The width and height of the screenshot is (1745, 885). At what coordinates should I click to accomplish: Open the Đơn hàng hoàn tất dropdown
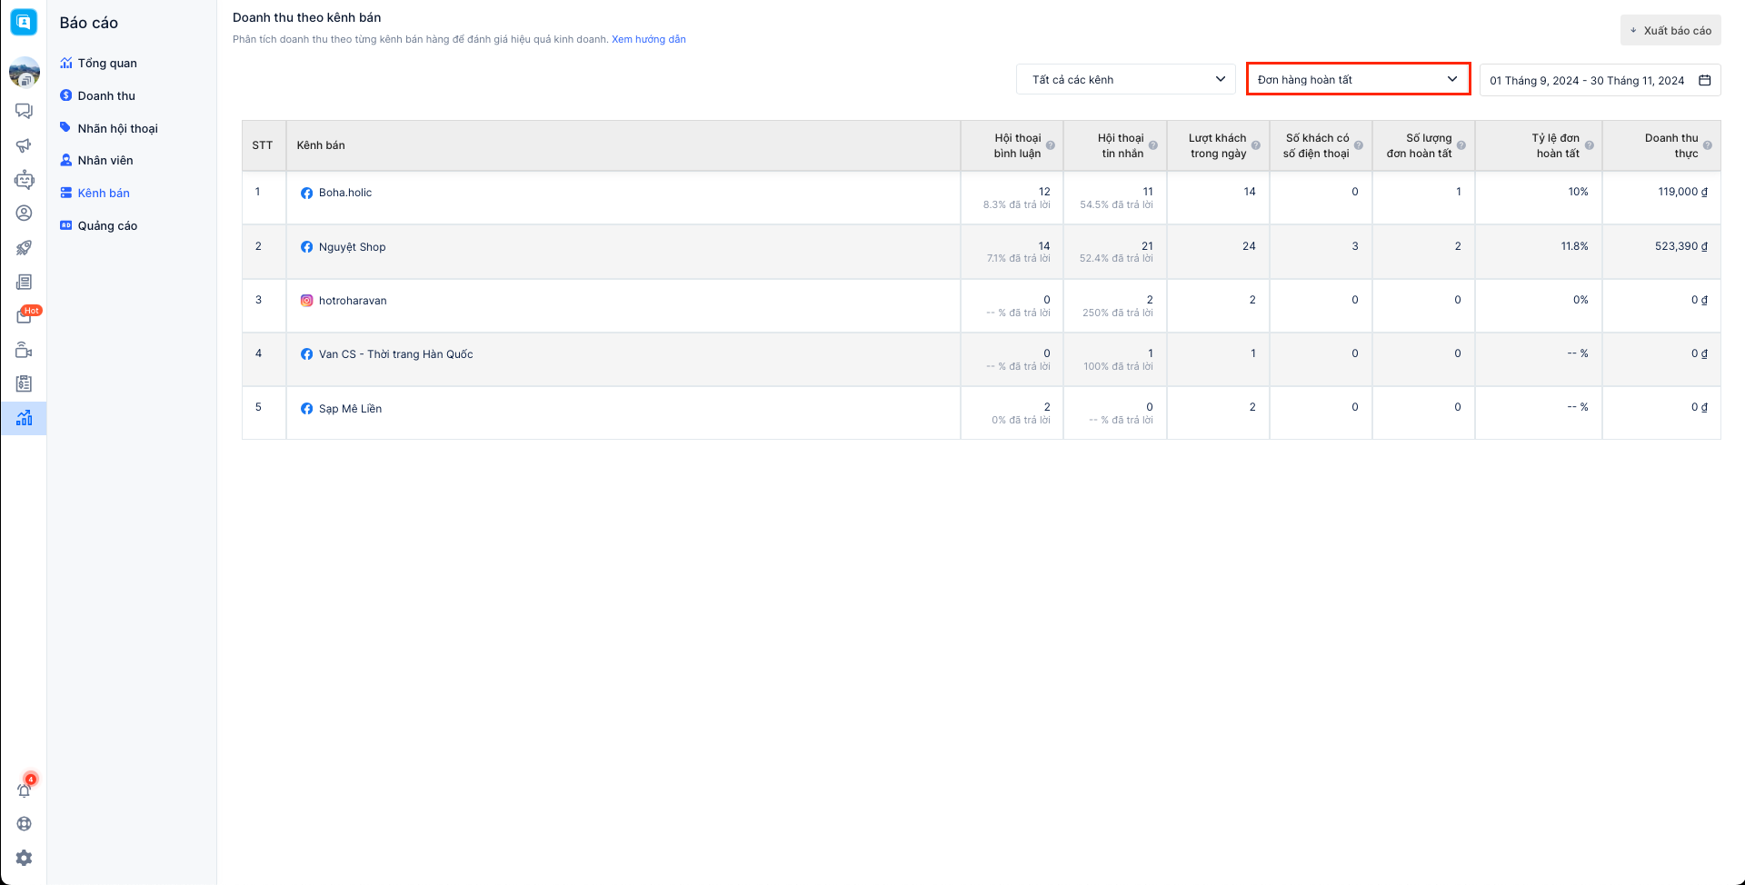[1358, 80]
